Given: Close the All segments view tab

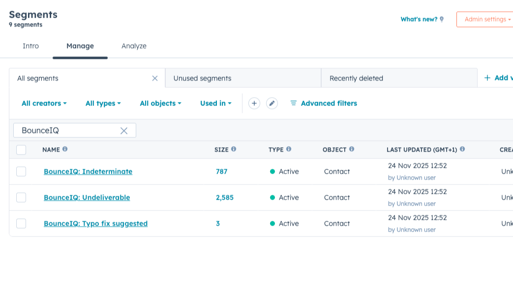Looking at the screenshot, I should (x=155, y=79).
